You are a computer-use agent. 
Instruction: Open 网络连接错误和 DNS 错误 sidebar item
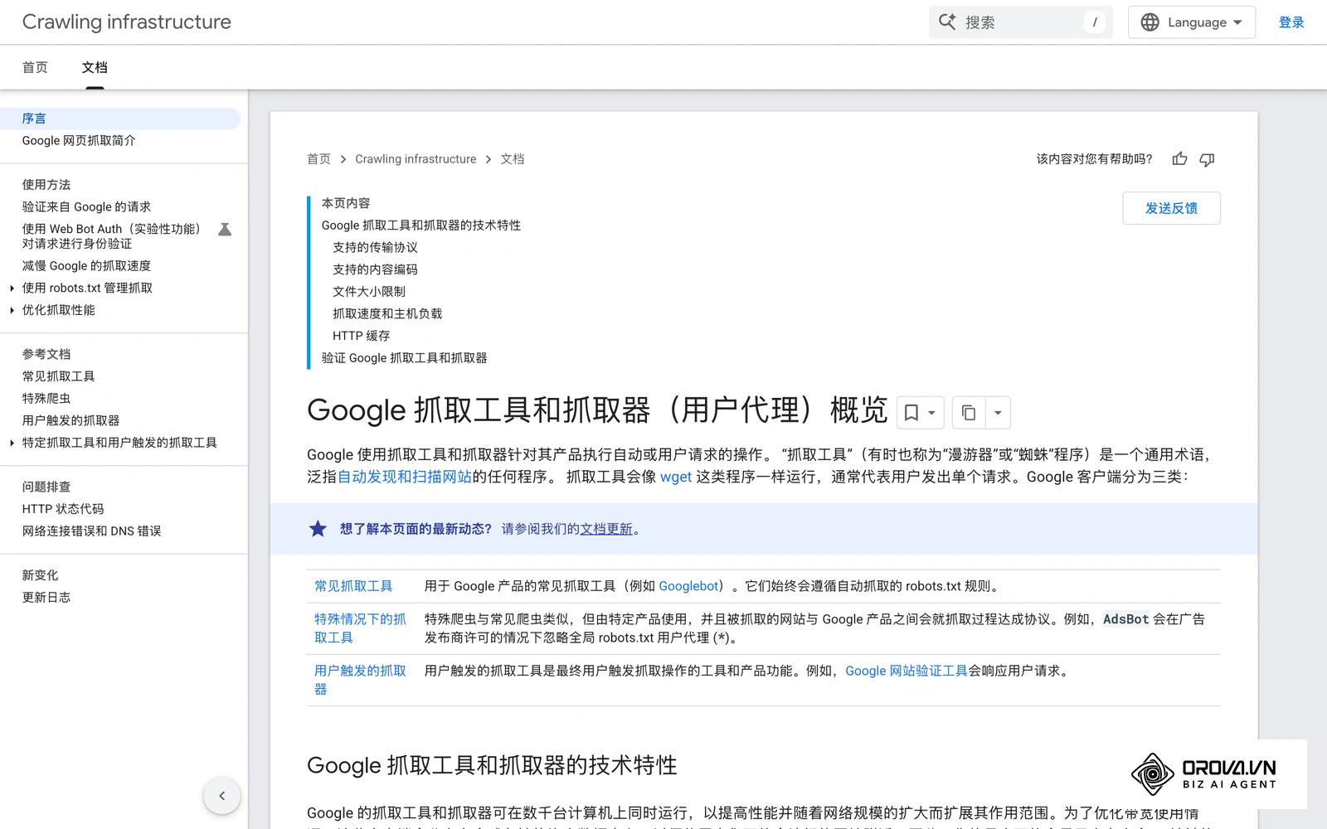click(x=91, y=531)
